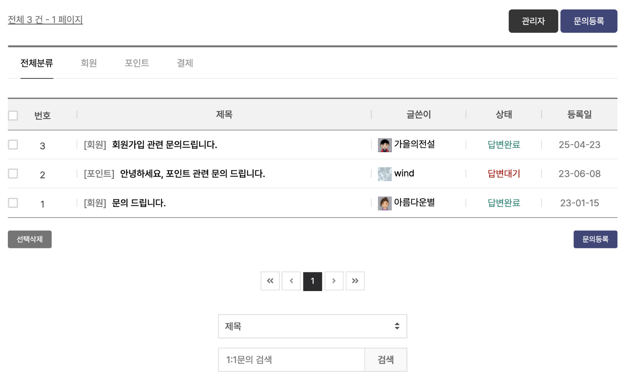The height and width of the screenshot is (383, 626).
Task: Click the 관리자 button
Action: (x=533, y=21)
